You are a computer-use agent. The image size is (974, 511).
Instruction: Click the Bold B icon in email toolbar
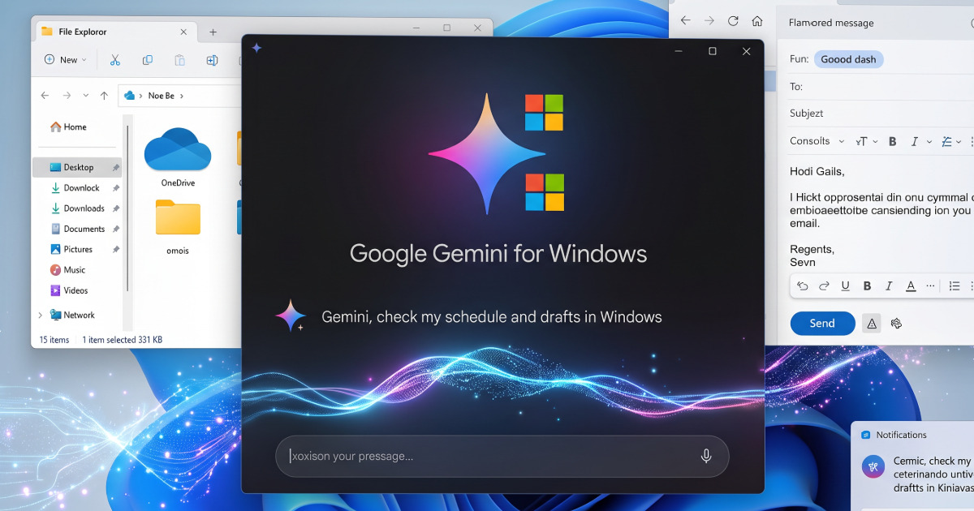click(x=892, y=141)
